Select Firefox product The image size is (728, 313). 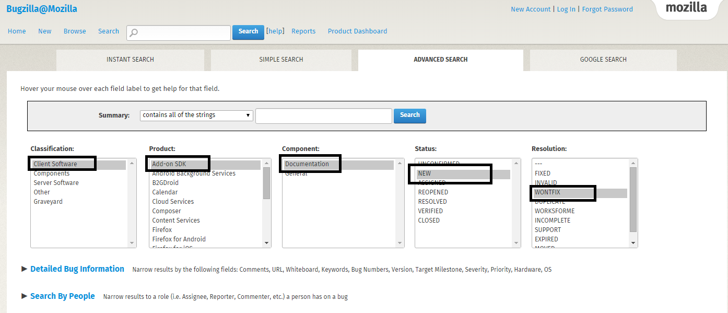(205, 230)
